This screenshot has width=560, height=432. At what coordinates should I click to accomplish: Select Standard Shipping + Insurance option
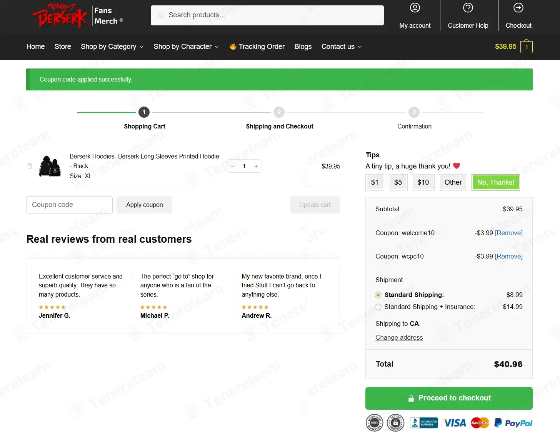378,307
